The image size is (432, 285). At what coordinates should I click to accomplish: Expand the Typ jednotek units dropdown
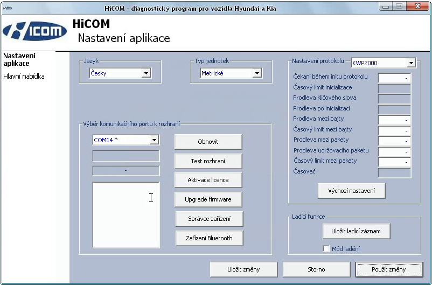(x=257, y=73)
